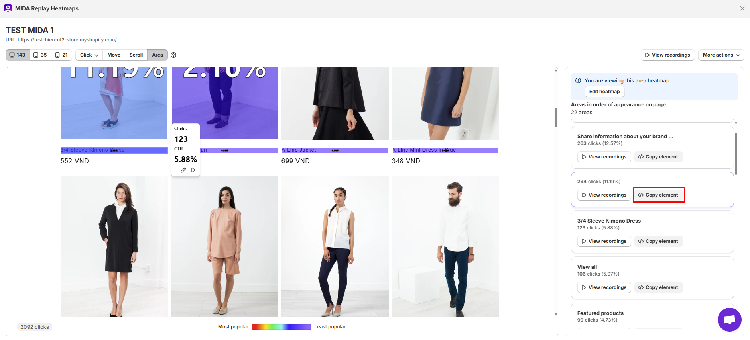Click the A-Line Jacket product image
The image size is (750, 340).
tap(335, 104)
